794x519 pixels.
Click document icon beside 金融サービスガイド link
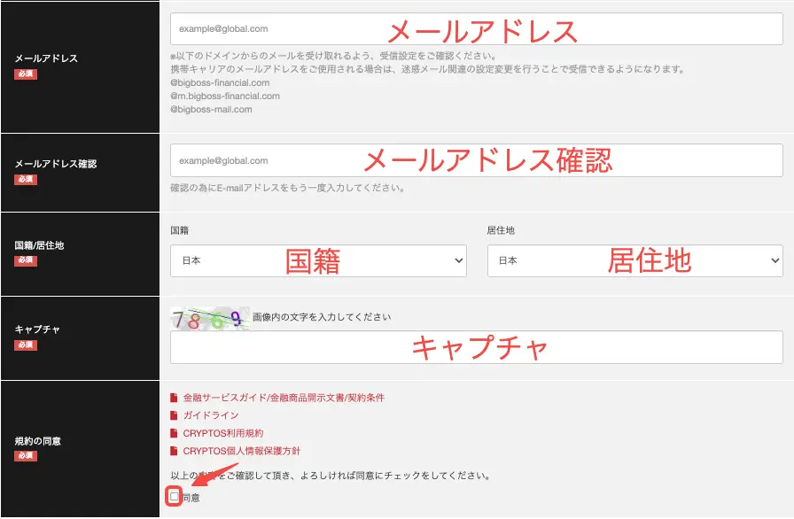click(174, 398)
